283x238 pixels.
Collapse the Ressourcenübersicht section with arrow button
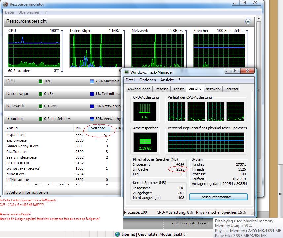click(x=248, y=22)
